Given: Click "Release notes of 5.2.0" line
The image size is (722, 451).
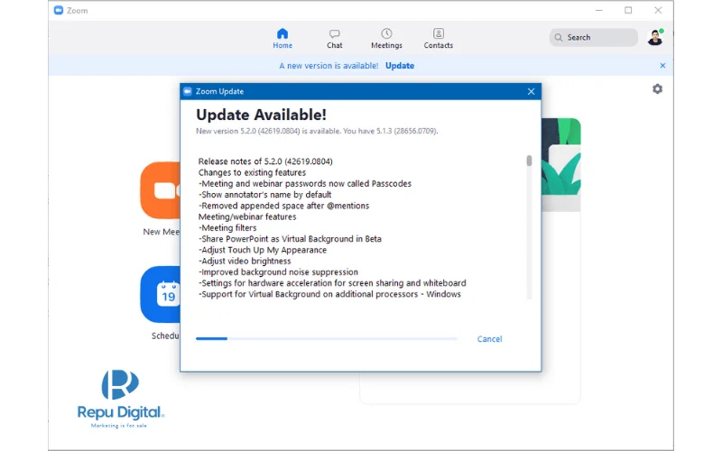Looking at the screenshot, I should tap(265, 161).
